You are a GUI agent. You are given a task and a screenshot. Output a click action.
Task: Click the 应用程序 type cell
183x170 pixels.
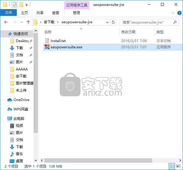[164, 47]
